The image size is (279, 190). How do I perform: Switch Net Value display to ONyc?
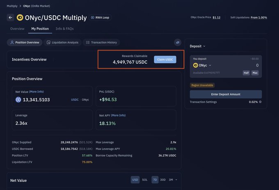pyautogui.click(x=85, y=100)
